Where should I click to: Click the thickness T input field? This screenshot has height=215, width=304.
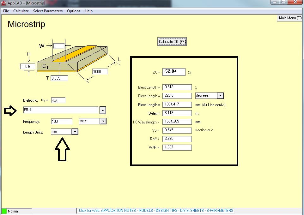pyautogui.click(x=59, y=78)
